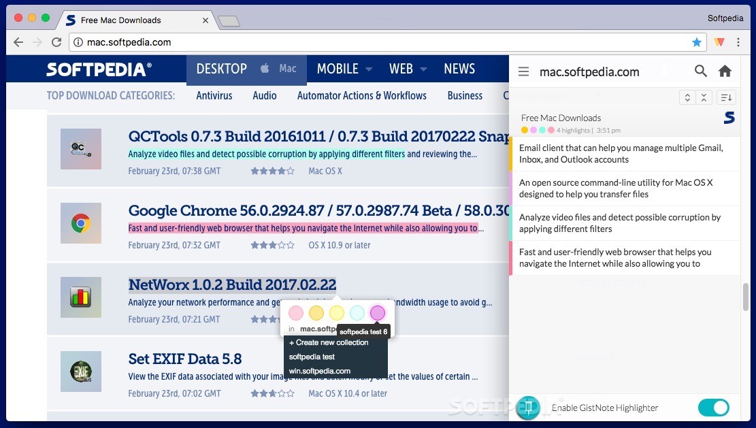Click the Google Chrome app icon thumbnail
The image size is (756, 428).
81,223
